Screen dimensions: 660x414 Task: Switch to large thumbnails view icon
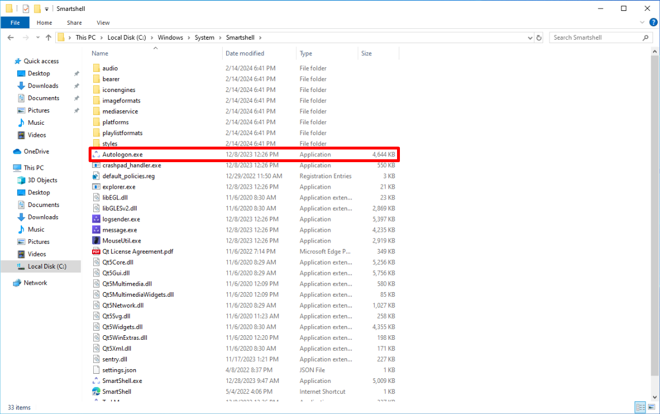coord(651,407)
